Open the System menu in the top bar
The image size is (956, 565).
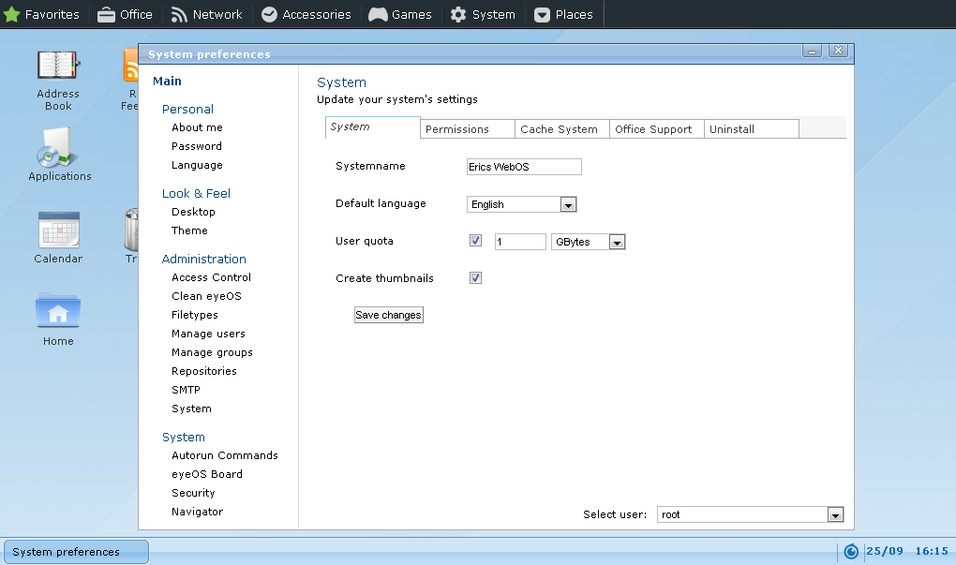pos(483,14)
